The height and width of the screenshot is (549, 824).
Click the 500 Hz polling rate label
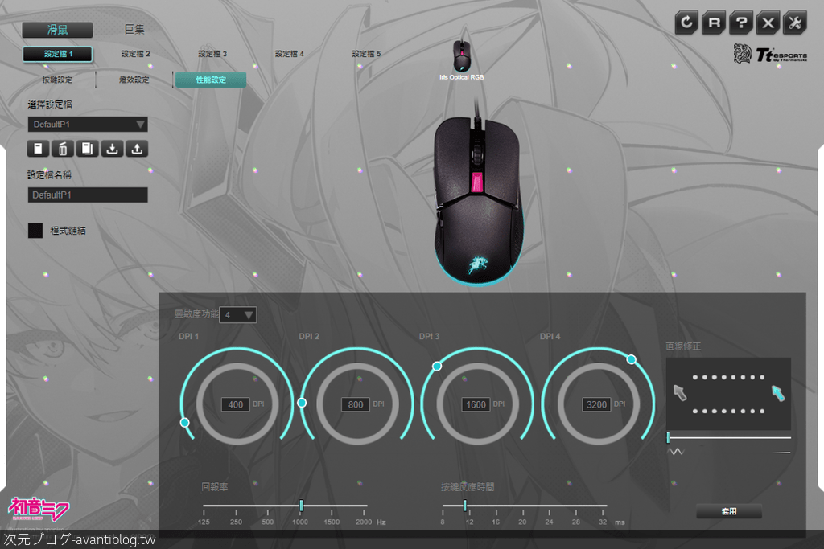[x=267, y=522]
